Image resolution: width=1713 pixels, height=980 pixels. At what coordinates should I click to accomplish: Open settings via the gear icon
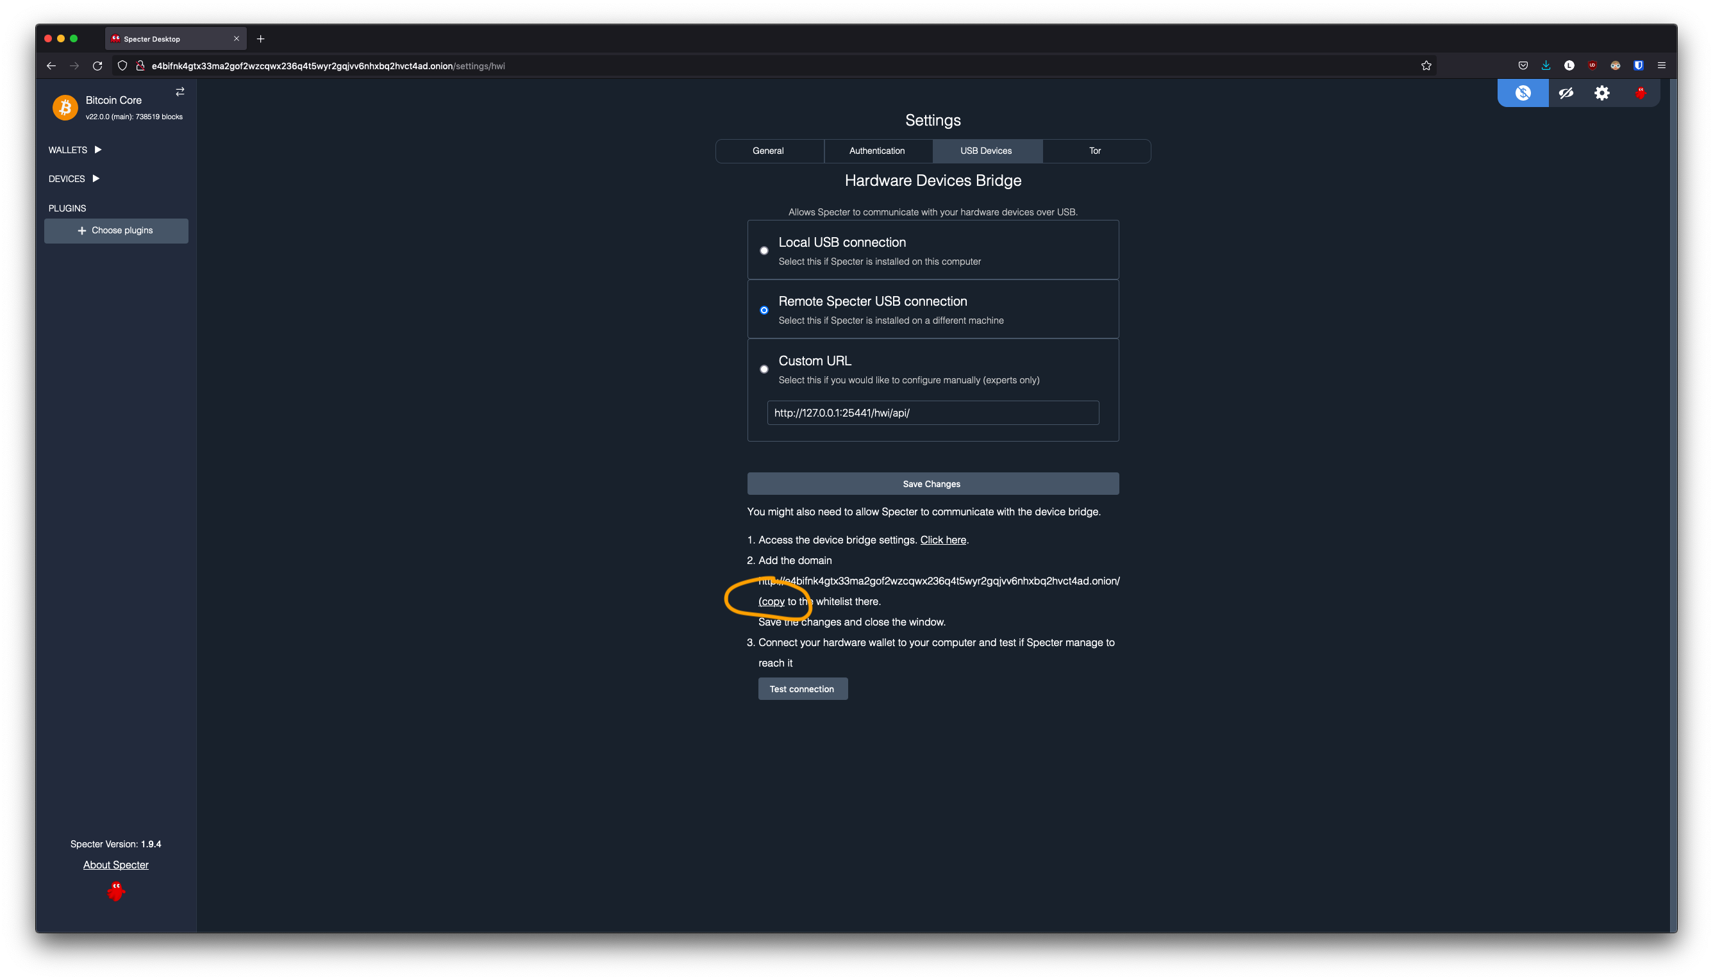(x=1602, y=93)
